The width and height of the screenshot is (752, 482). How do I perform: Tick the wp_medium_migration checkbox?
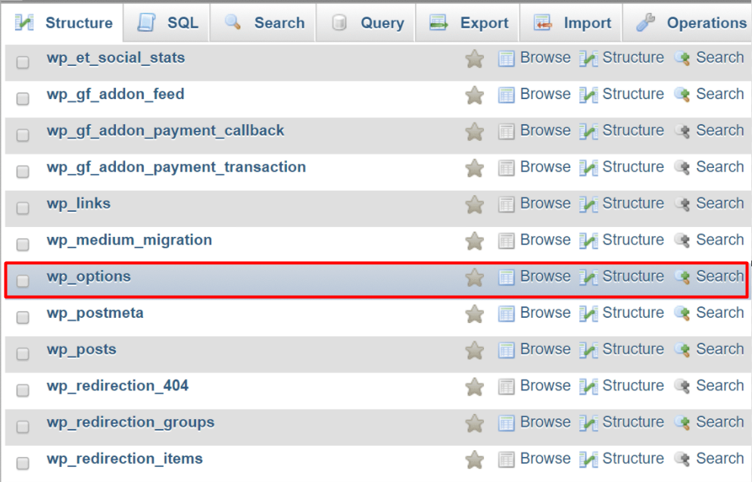click(23, 244)
